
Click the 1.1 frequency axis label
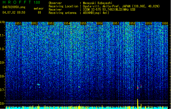tap(2, 35)
